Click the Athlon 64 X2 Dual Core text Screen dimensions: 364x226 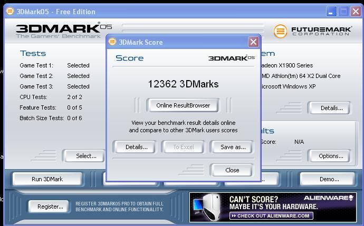[301, 76]
